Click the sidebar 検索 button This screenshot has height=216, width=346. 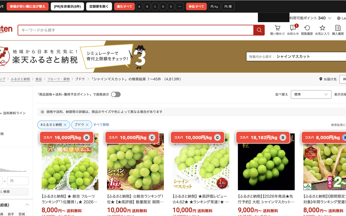click(14, 192)
